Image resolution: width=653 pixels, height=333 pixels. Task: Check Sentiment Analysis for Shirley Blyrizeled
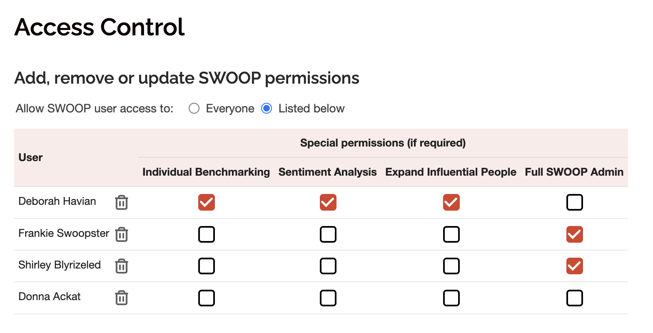[328, 266]
